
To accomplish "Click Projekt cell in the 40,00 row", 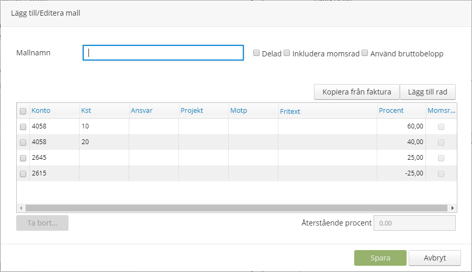I will (x=204, y=142).
